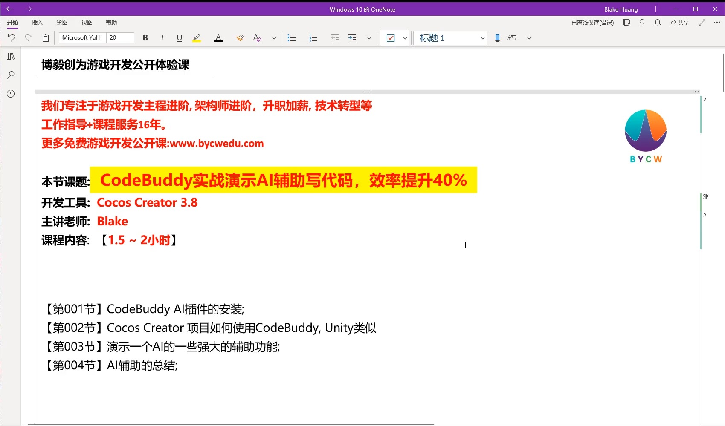
Task: Click the 共享 share button
Action: point(679,23)
